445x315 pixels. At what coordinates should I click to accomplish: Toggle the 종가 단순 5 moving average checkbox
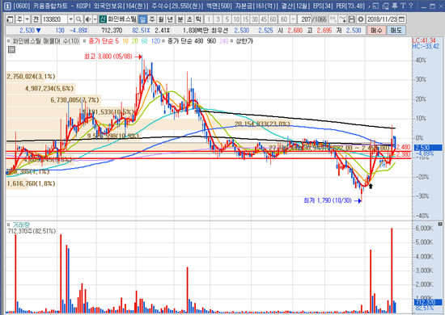coord(85,41)
